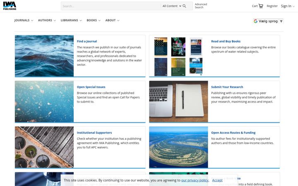Image resolution: width=298 pixels, height=186 pixels.
Task: Click the treatment plant aerial image
Action: click(x=44, y=147)
